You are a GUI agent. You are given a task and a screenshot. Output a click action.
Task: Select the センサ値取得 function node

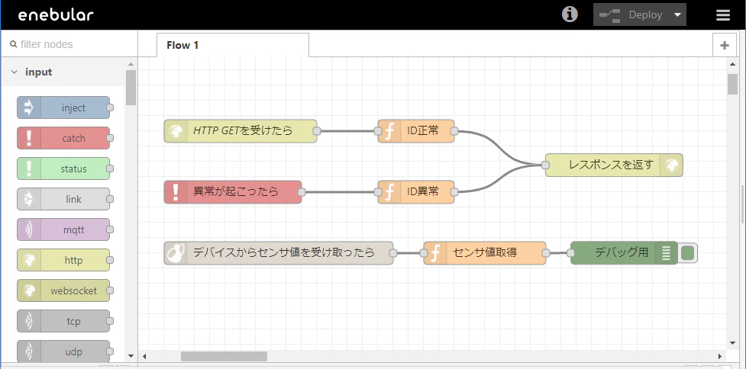click(x=485, y=252)
